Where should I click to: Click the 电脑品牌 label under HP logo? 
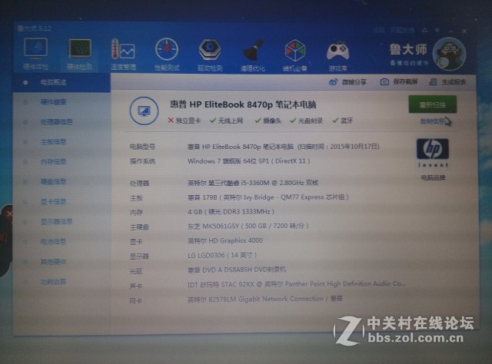433,177
